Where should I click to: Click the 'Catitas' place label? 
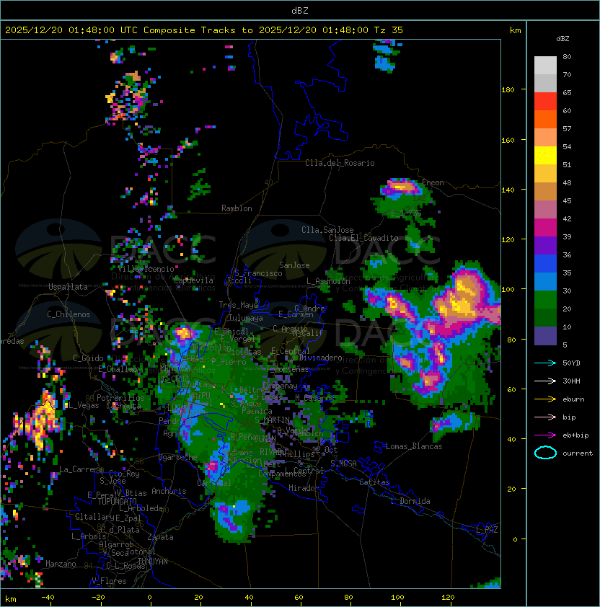[x=374, y=482]
